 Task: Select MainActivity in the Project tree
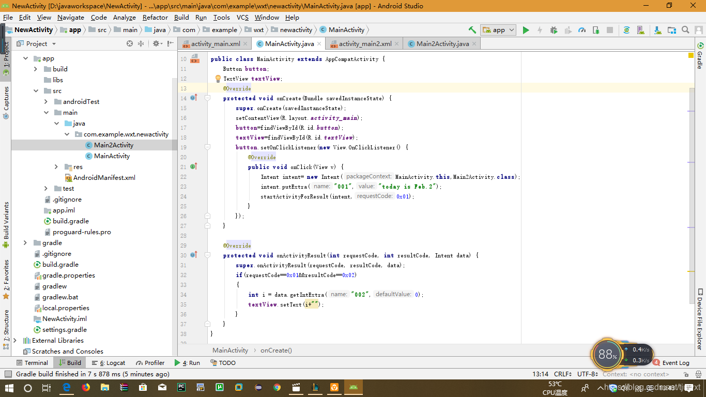tap(112, 156)
